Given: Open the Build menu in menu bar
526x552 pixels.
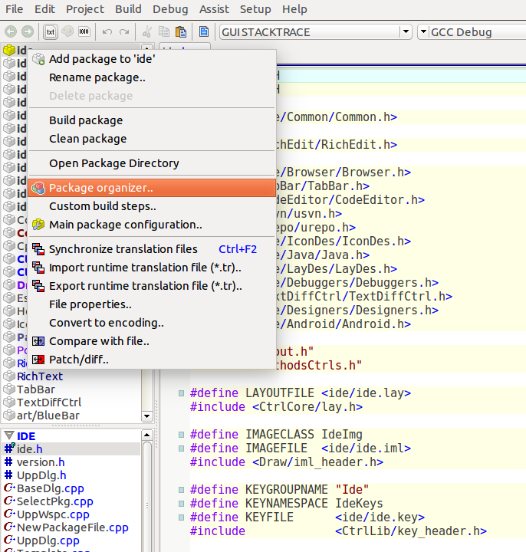Looking at the screenshot, I should (x=128, y=9).
